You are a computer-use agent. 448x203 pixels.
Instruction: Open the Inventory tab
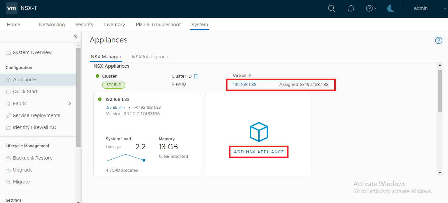point(114,25)
